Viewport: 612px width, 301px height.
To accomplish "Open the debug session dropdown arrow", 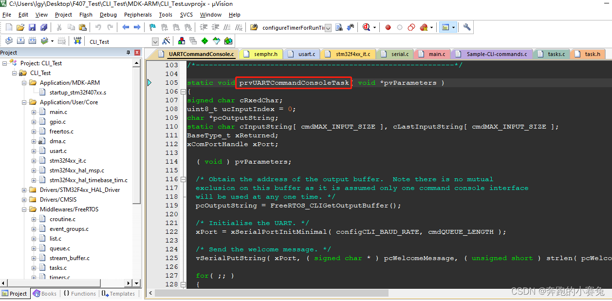I will click(374, 28).
